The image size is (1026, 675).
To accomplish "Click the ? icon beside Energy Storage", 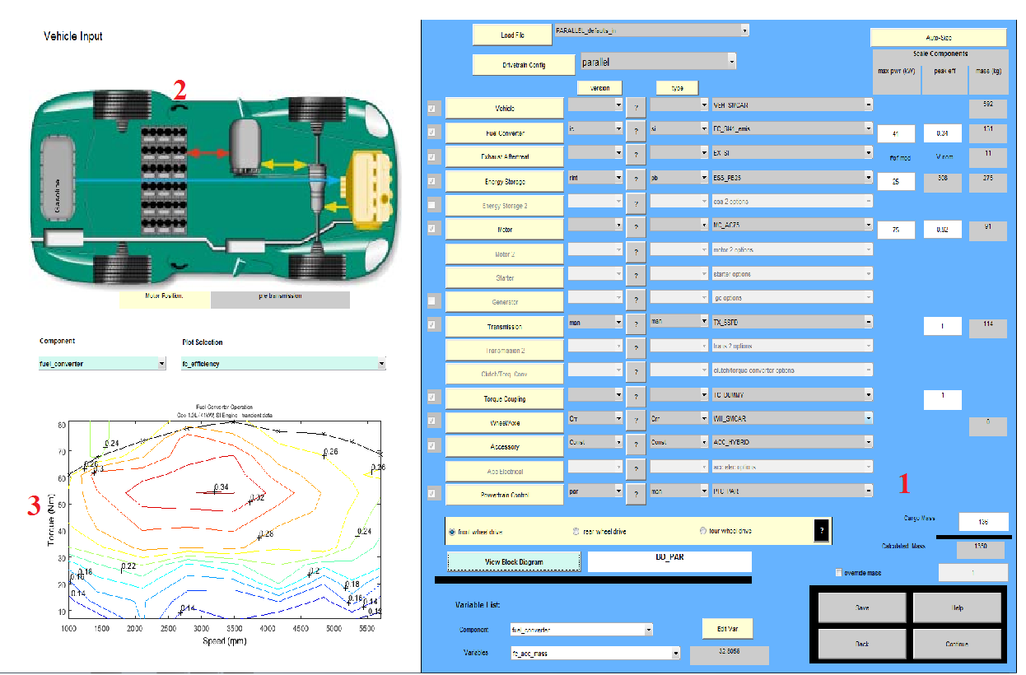I will tap(636, 179).
